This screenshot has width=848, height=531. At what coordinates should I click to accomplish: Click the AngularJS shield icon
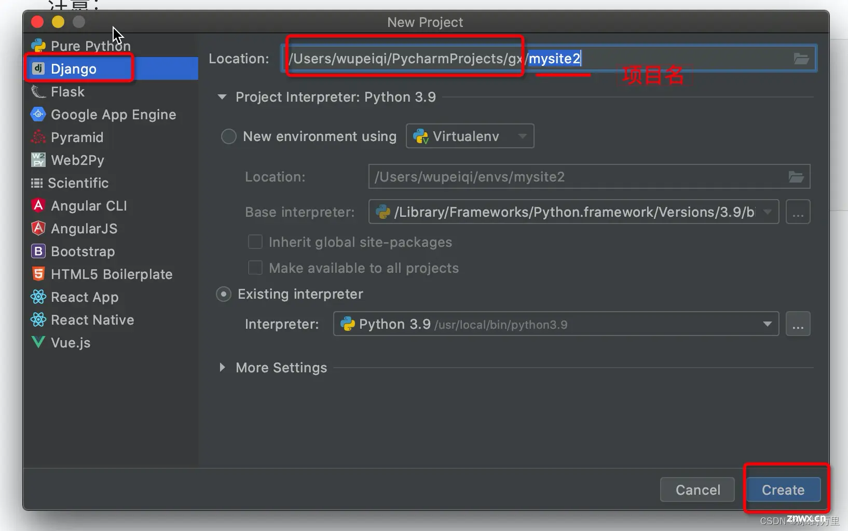(38, 228)
